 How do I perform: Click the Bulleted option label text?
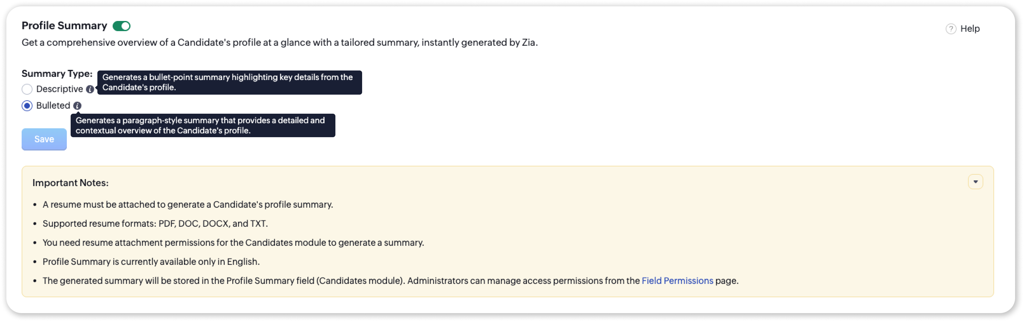(x=53, y=106)
